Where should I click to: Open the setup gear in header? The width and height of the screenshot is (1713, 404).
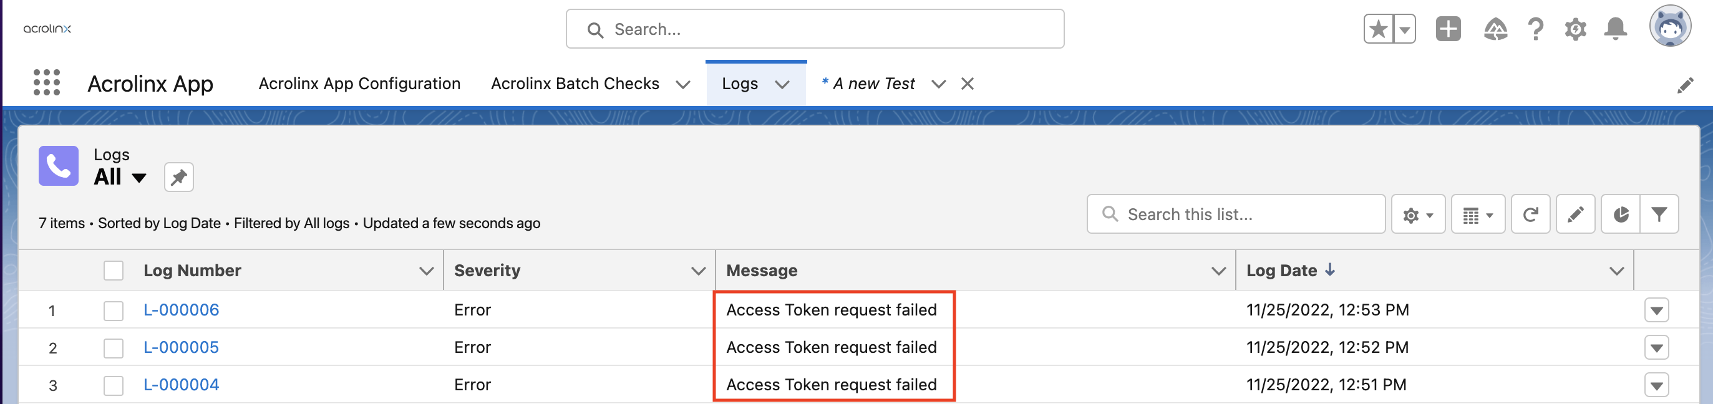[x=1575, y=29]
